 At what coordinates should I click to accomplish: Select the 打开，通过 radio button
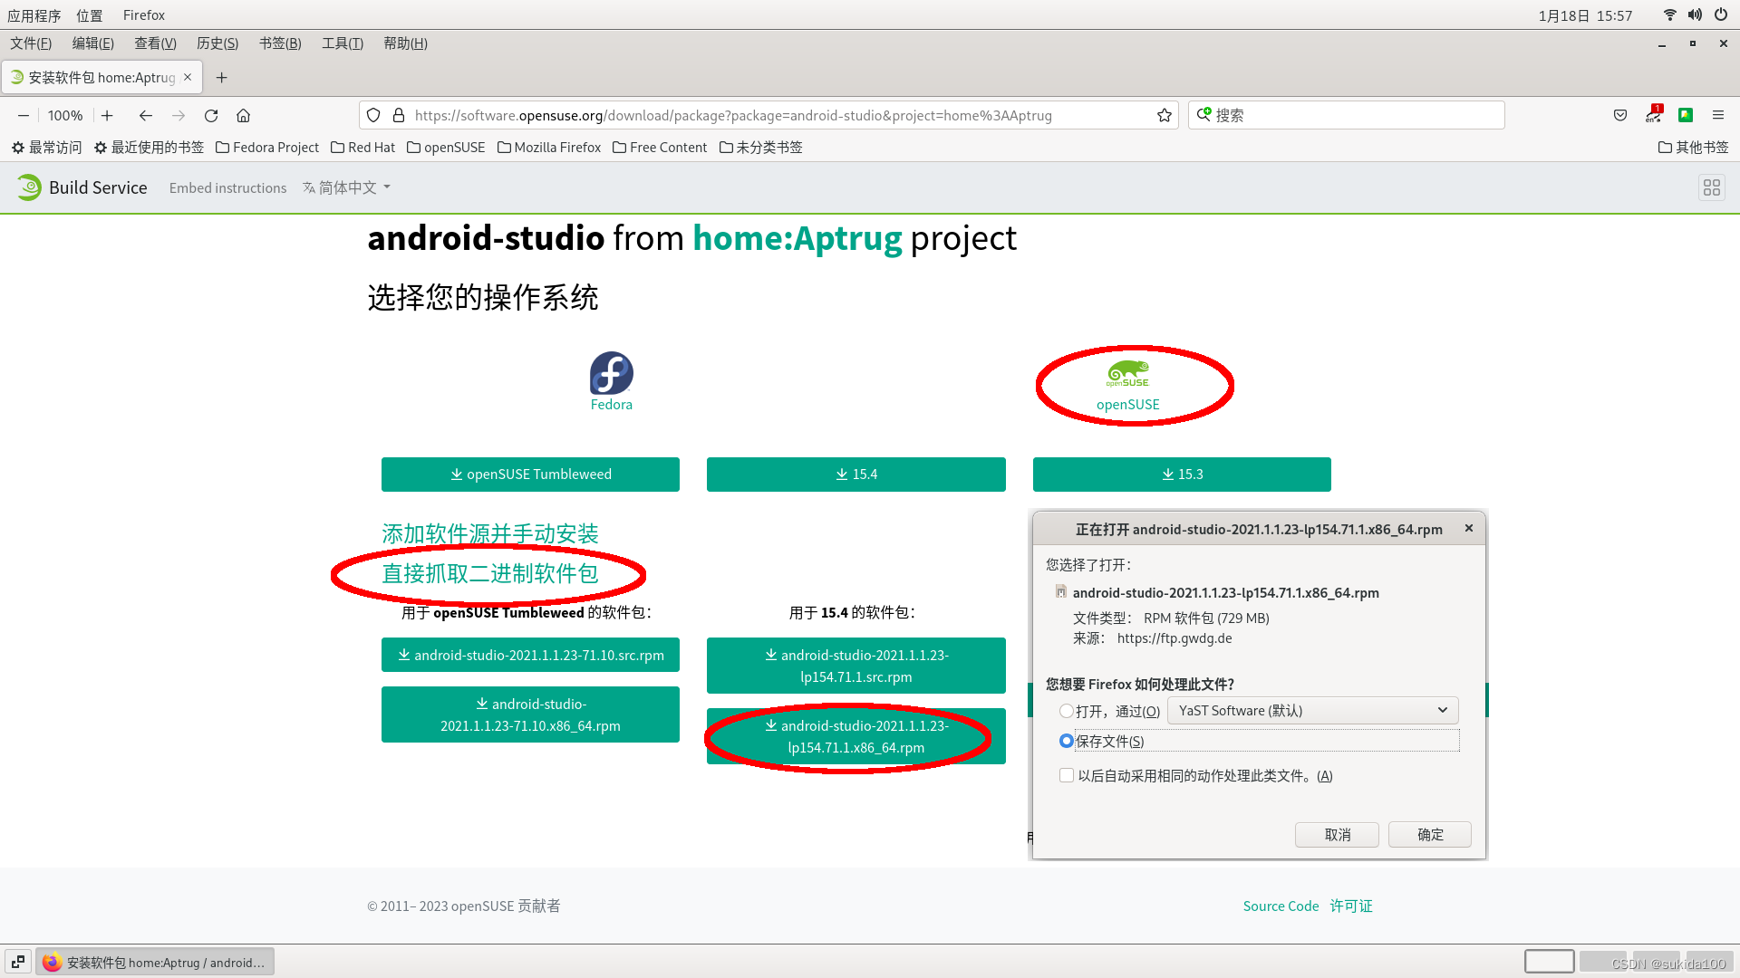coord(1067,711)
